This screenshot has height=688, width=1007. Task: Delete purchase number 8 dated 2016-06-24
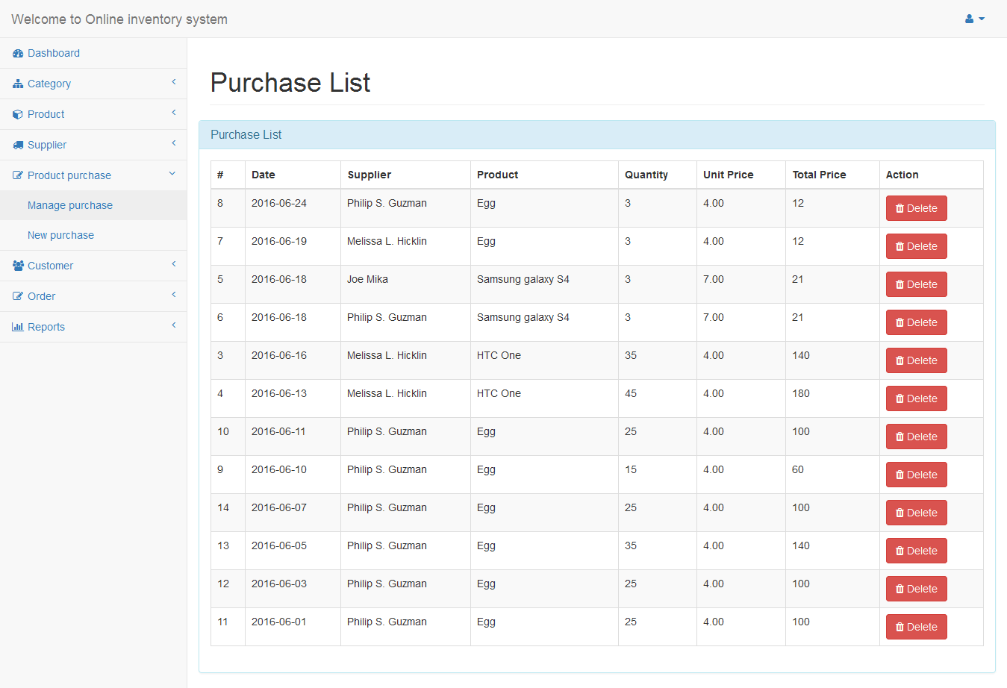point(916,208)
